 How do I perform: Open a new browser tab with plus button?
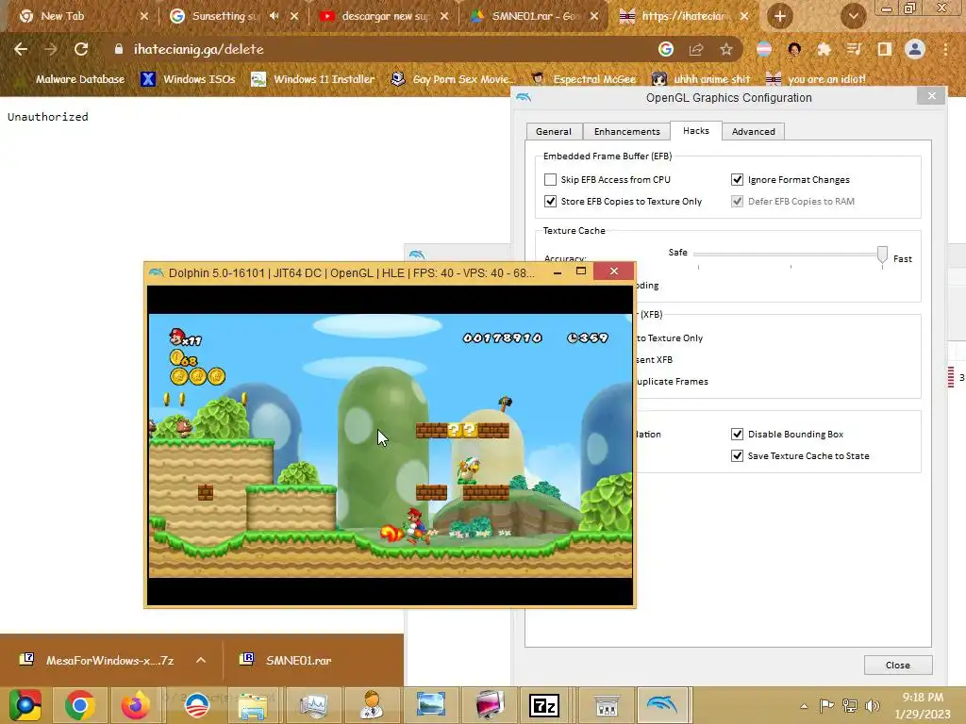(780, 16)
